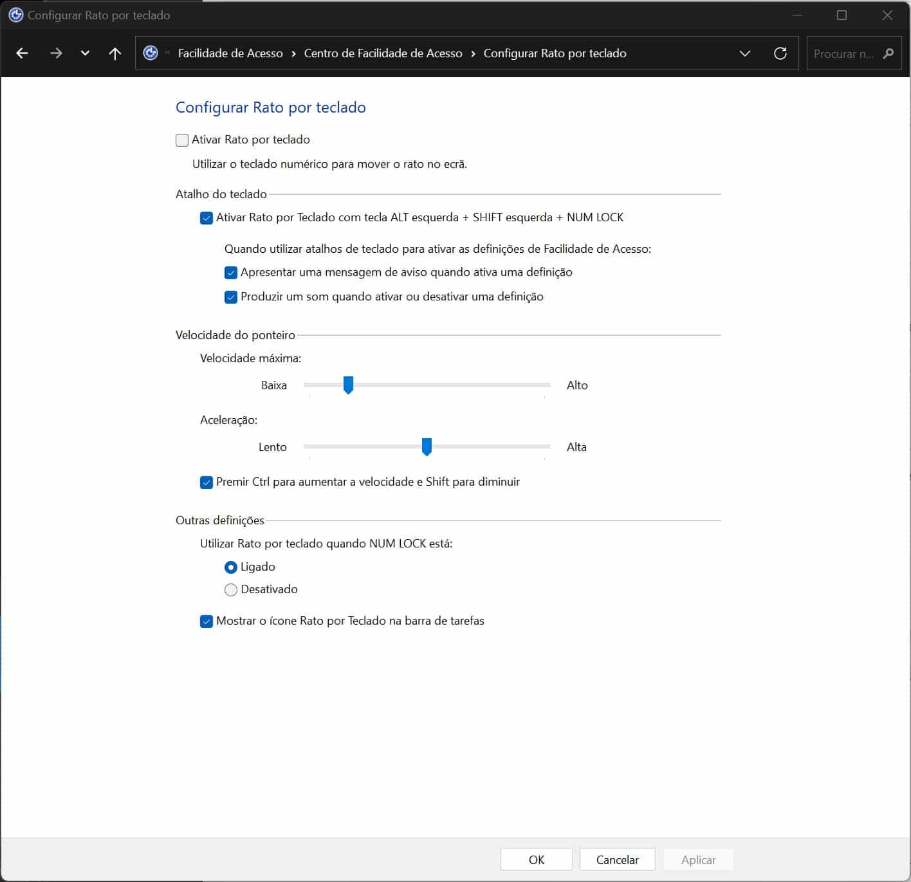Click the search magnifier icon
Viewport: 911px width, 882px height.
888,53
